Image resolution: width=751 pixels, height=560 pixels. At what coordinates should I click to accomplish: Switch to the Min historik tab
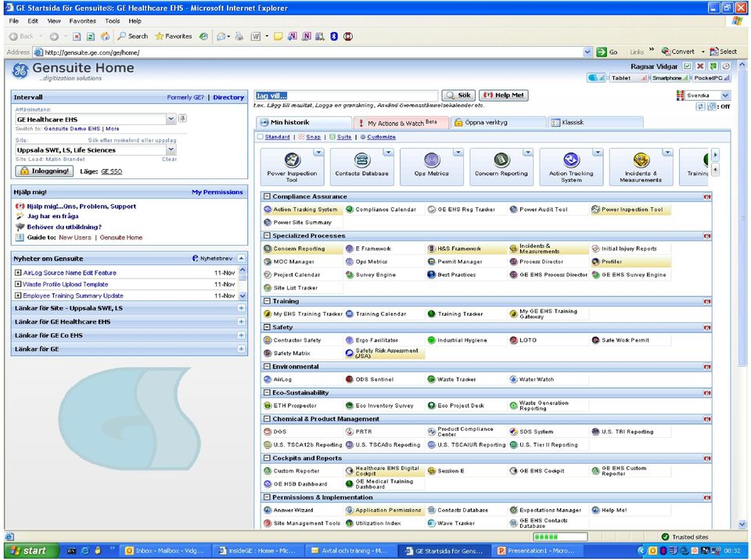pyautogui.click(x=304, y=123)
